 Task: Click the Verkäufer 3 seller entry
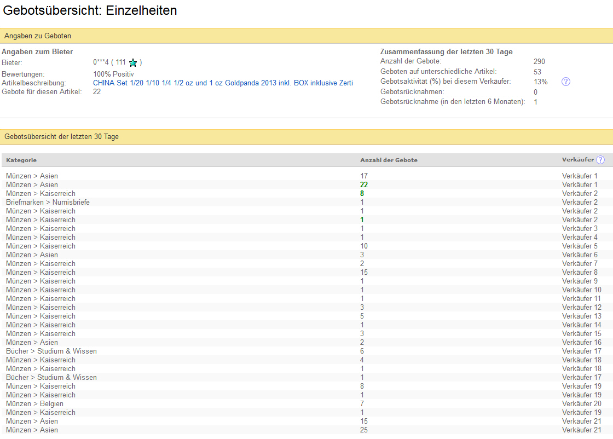[580, 228]
